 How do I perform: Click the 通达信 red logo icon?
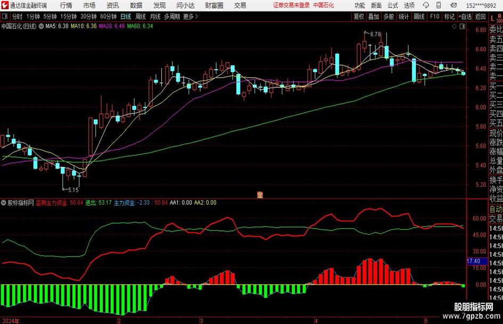[5, 5]
